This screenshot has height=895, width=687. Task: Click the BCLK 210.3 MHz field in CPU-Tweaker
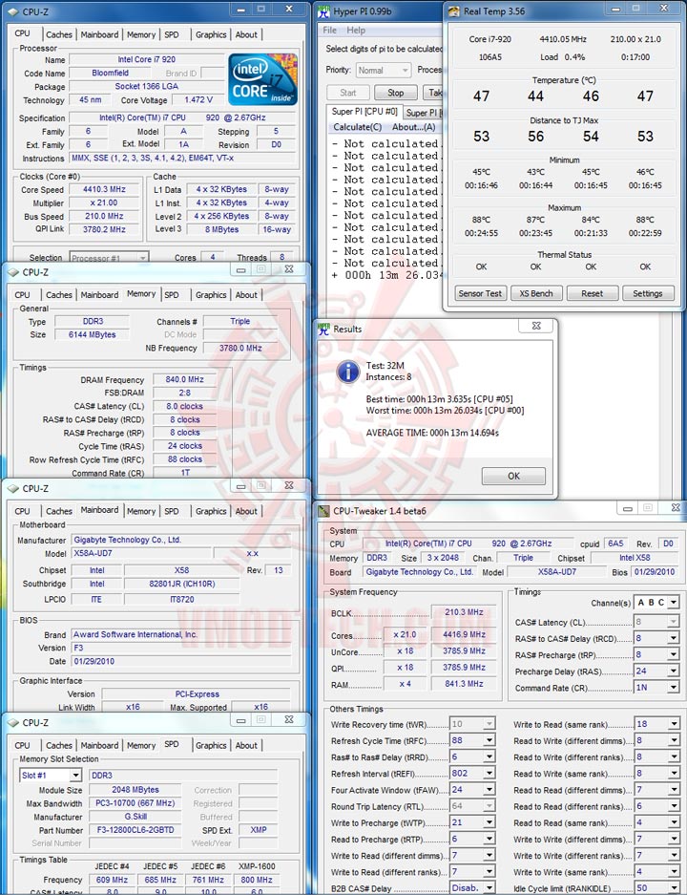point(464,612)
